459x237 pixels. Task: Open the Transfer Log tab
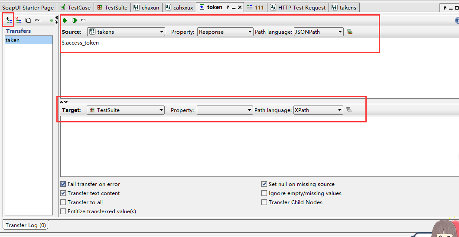coord(26,225)
